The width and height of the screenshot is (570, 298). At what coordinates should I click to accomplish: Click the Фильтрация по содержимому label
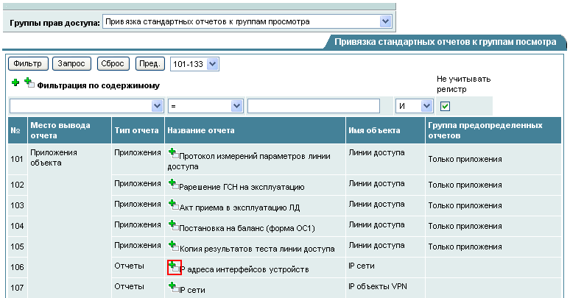pyautogui.click(x=98, y=86)
